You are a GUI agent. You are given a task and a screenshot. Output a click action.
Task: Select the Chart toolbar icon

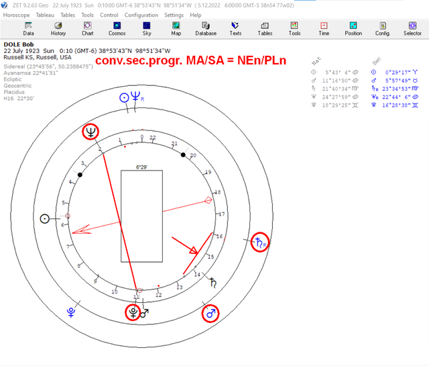pos(88,29)
